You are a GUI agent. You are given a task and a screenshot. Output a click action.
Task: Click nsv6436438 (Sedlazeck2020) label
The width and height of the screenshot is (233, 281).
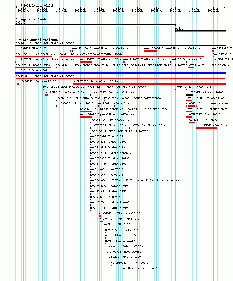click(206, 98)
